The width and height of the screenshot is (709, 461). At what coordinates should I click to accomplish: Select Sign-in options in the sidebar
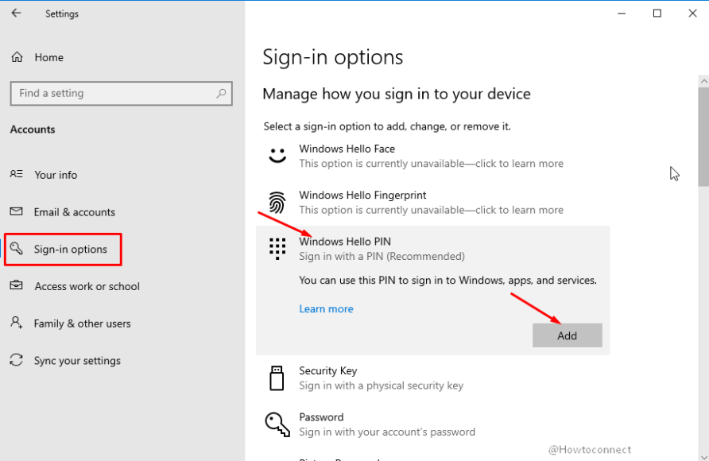[x=73, y=249]
